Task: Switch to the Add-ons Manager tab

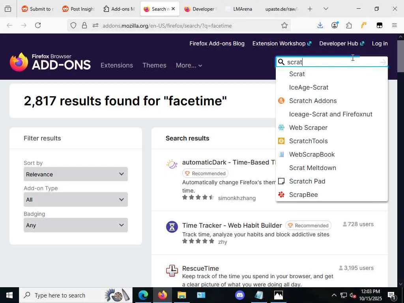Action: pos(119,9)
